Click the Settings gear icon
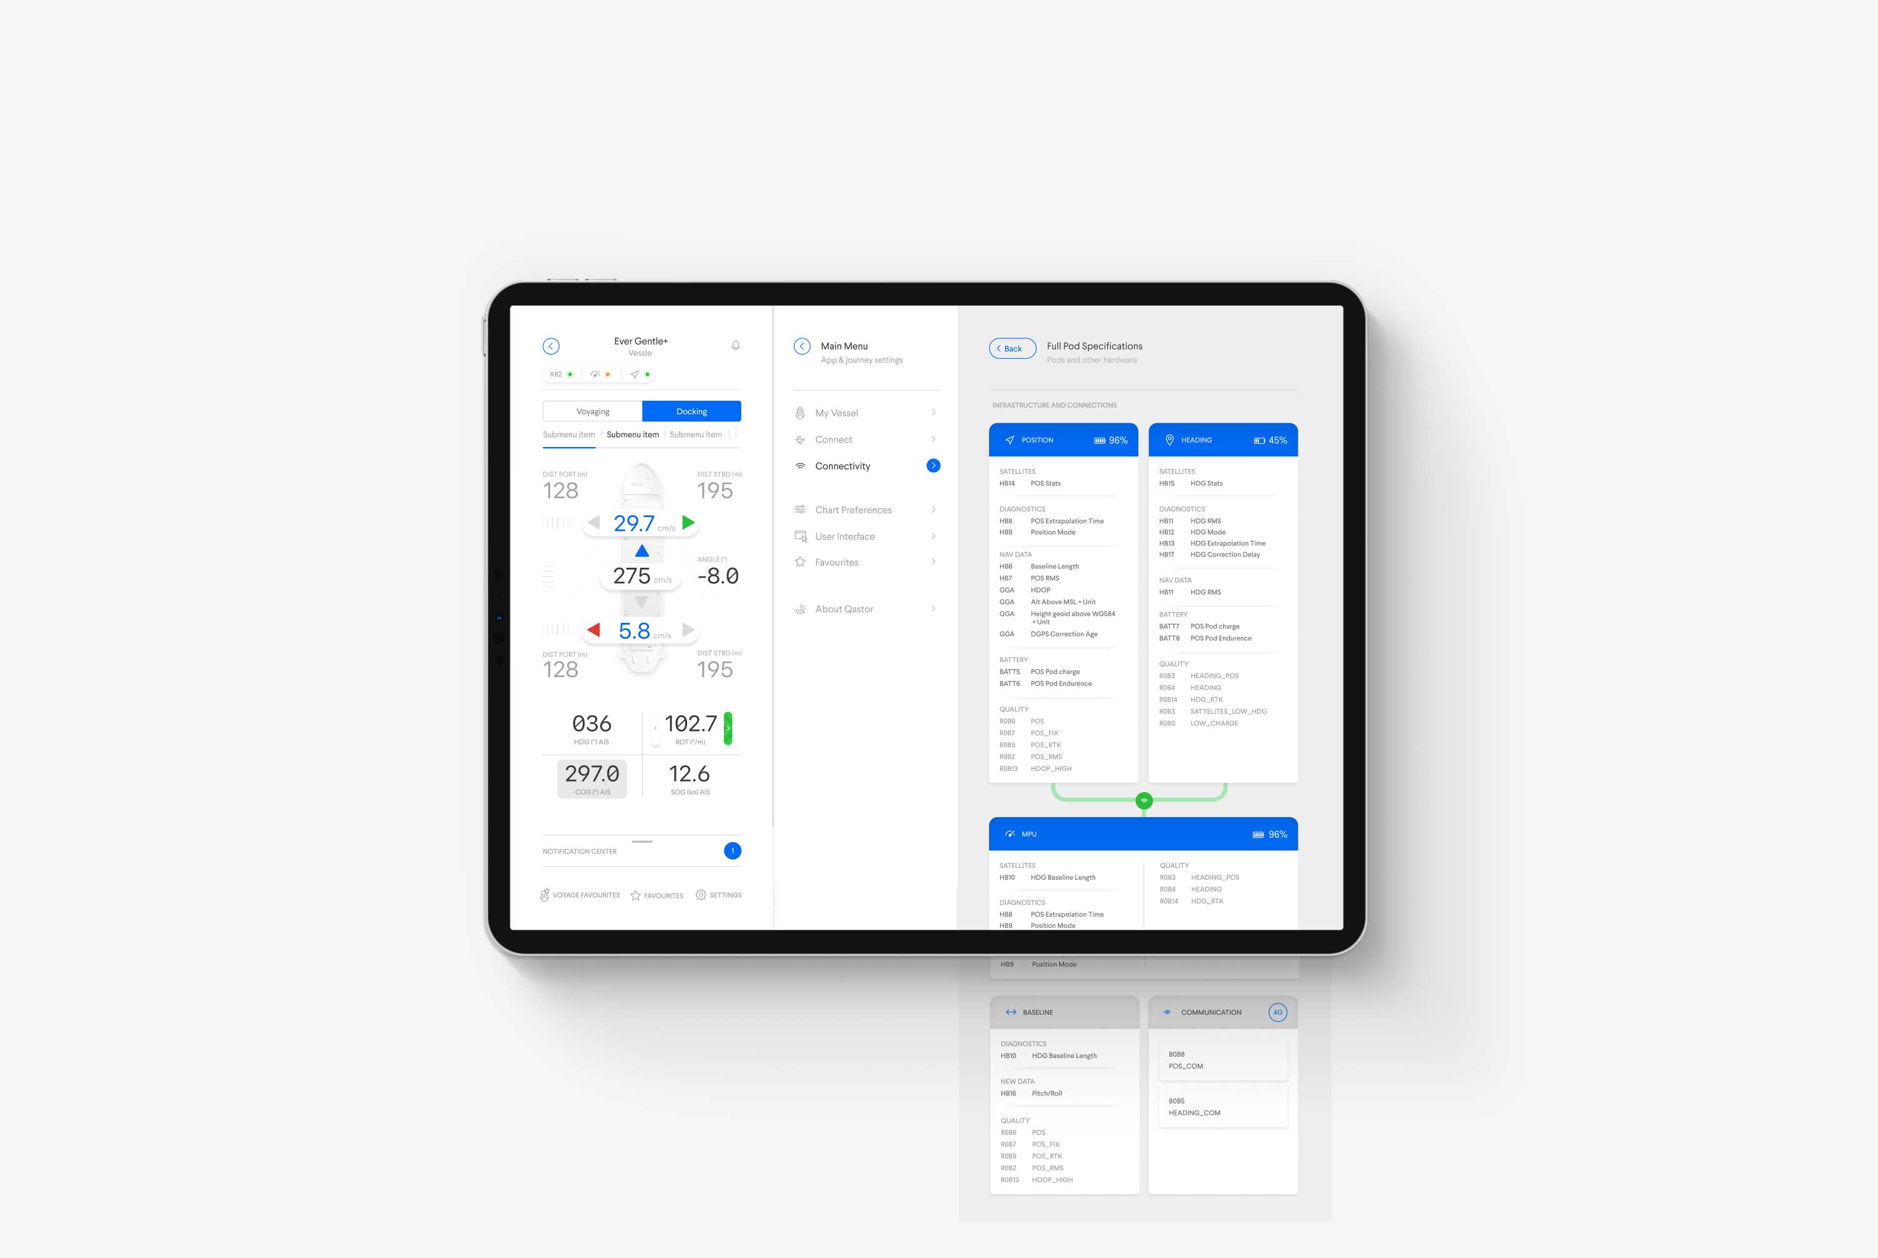Image resolution: width=1878 pixels, height=1258 pixels. tap(699, 894)
